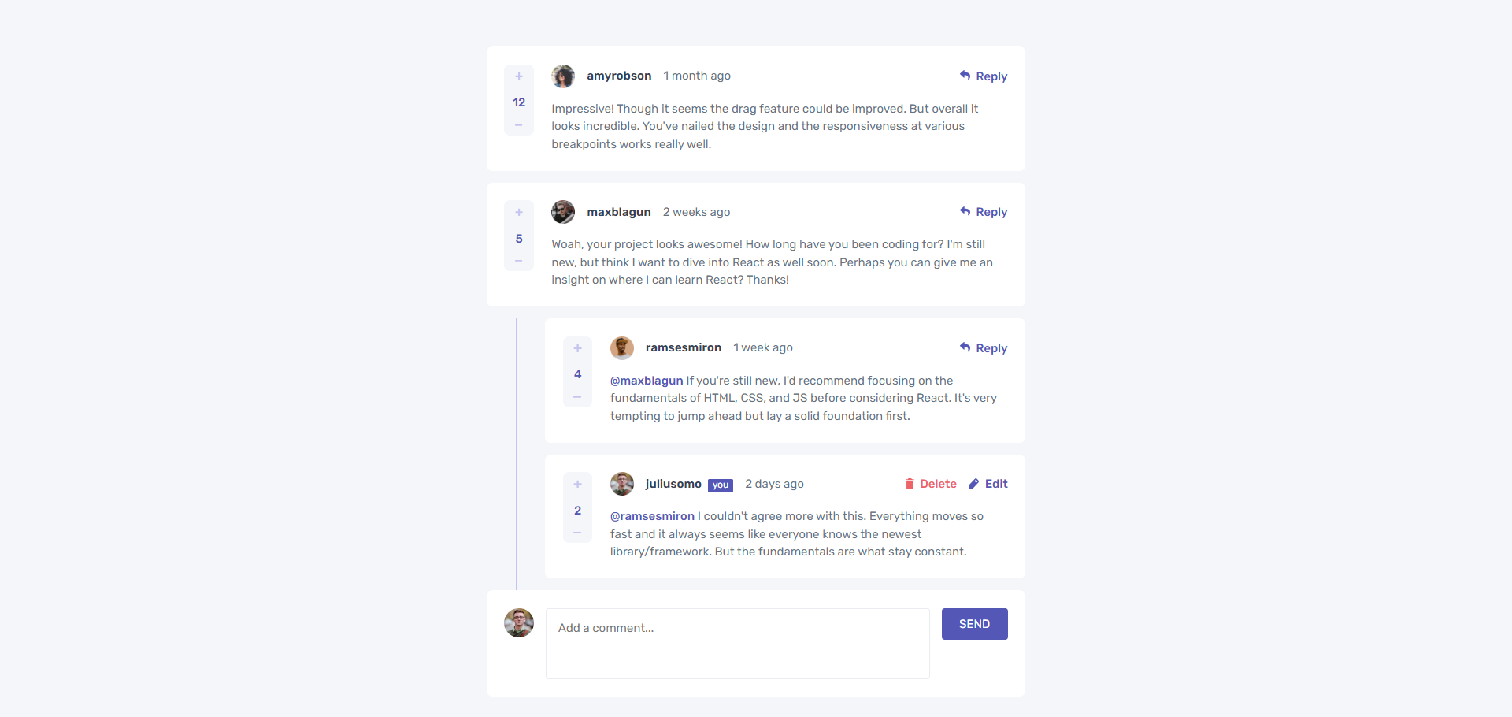
Task: Upvote juliusomo's reply with the plus icon
Action: [x=577, y=484]
